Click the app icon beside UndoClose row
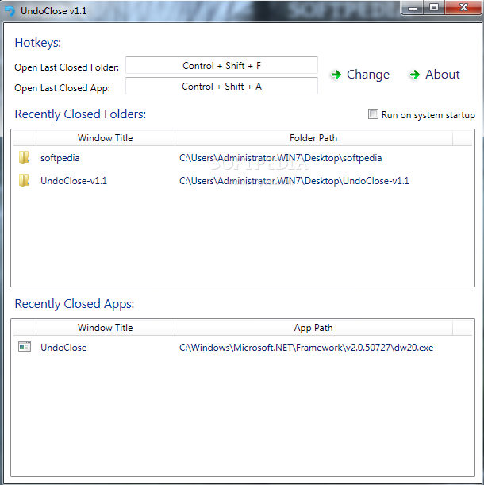484x485 pixels. tap(25, 347)
